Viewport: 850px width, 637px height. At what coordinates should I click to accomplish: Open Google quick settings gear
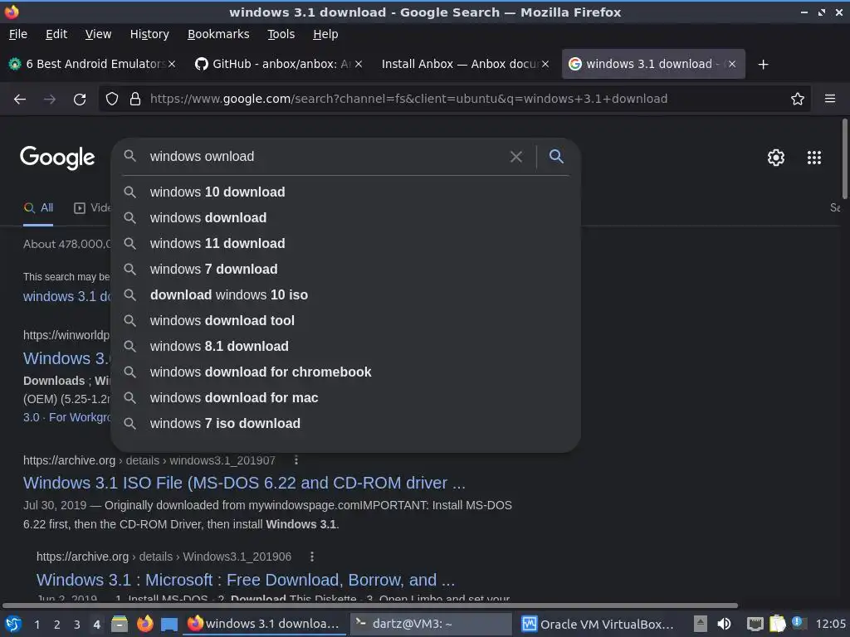click(776, 158)
